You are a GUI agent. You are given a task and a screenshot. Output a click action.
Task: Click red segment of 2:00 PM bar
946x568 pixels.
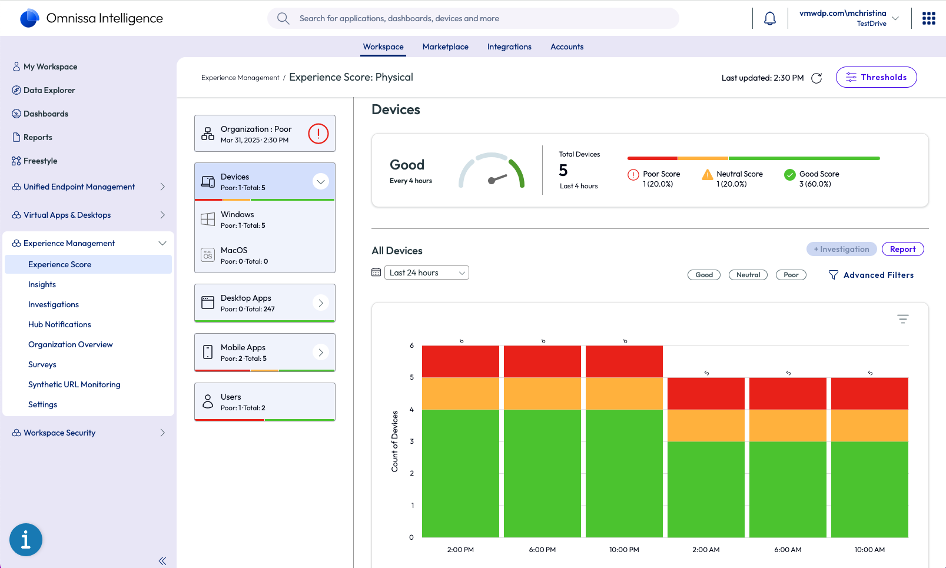460,361
